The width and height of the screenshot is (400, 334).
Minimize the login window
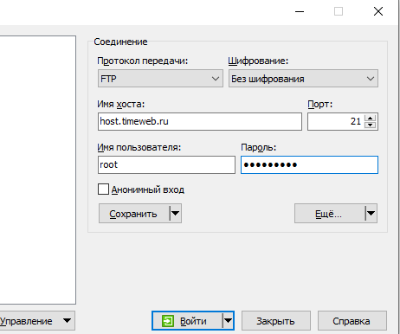[x=300, y=11]
